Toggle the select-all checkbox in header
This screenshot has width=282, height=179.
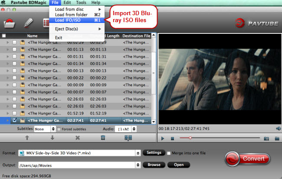(4, 36)
